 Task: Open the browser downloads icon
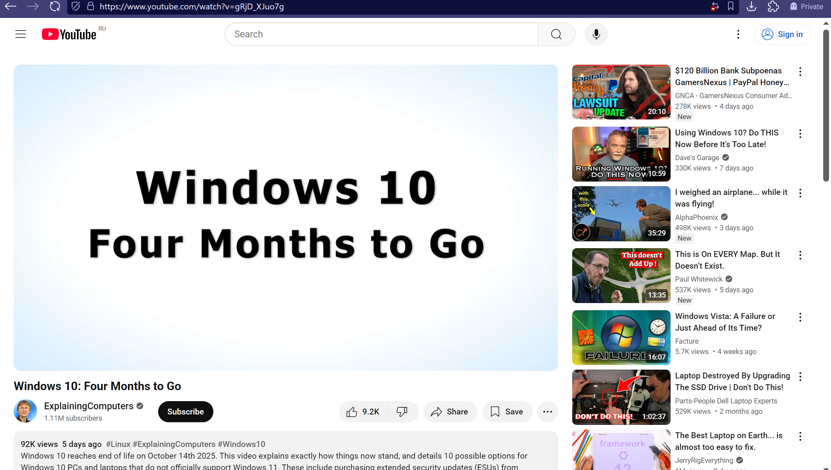click(751, 6)
